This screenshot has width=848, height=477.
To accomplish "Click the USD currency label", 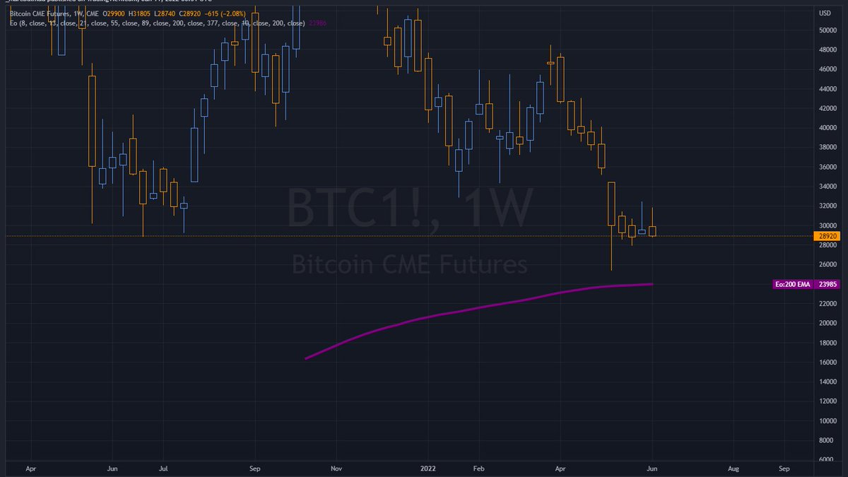I will click(825, 13).
